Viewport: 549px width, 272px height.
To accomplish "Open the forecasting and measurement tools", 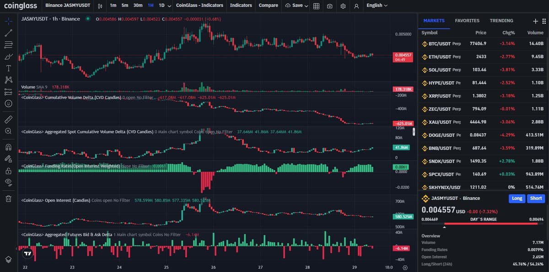I will coord(8,92).
